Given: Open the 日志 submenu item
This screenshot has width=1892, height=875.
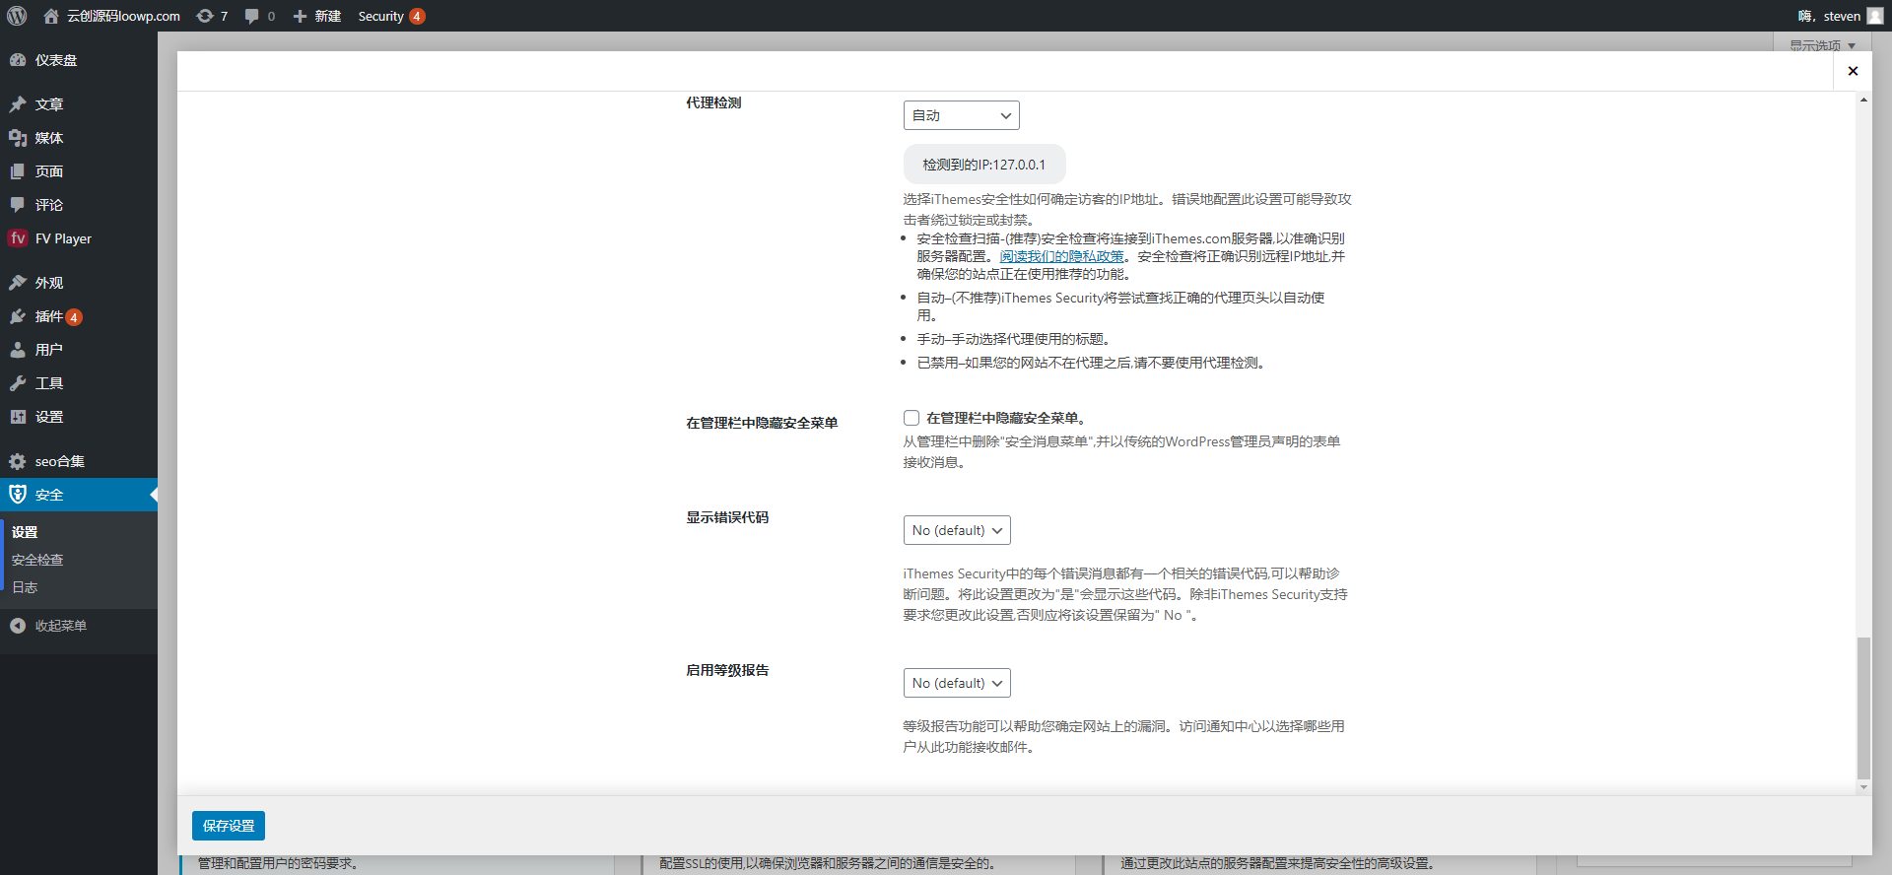Looking at the screenshot, I should click(25, 587).
